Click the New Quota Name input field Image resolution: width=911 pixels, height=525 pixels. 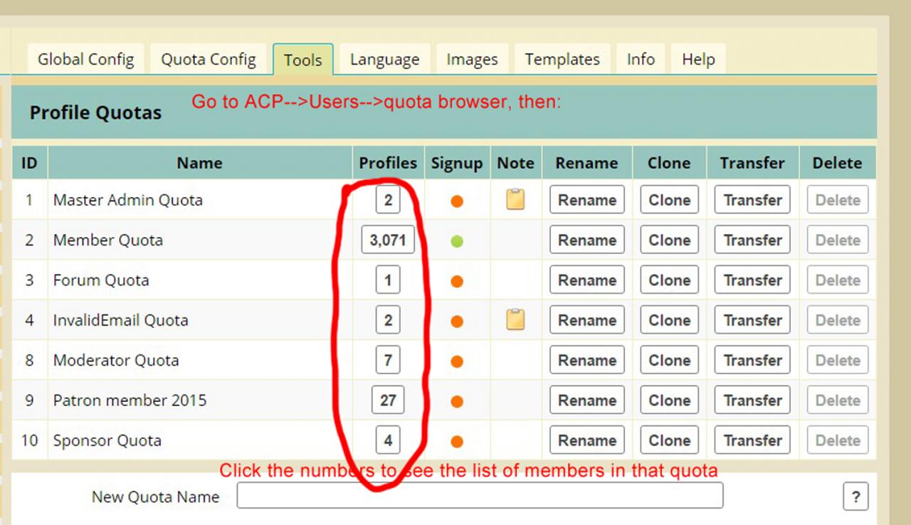pos(480,495)
